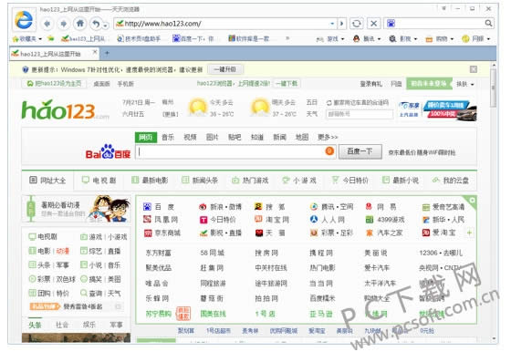
Task: Click the Internet Explorer-style browser logo
Action: click(x=24, y=20)
